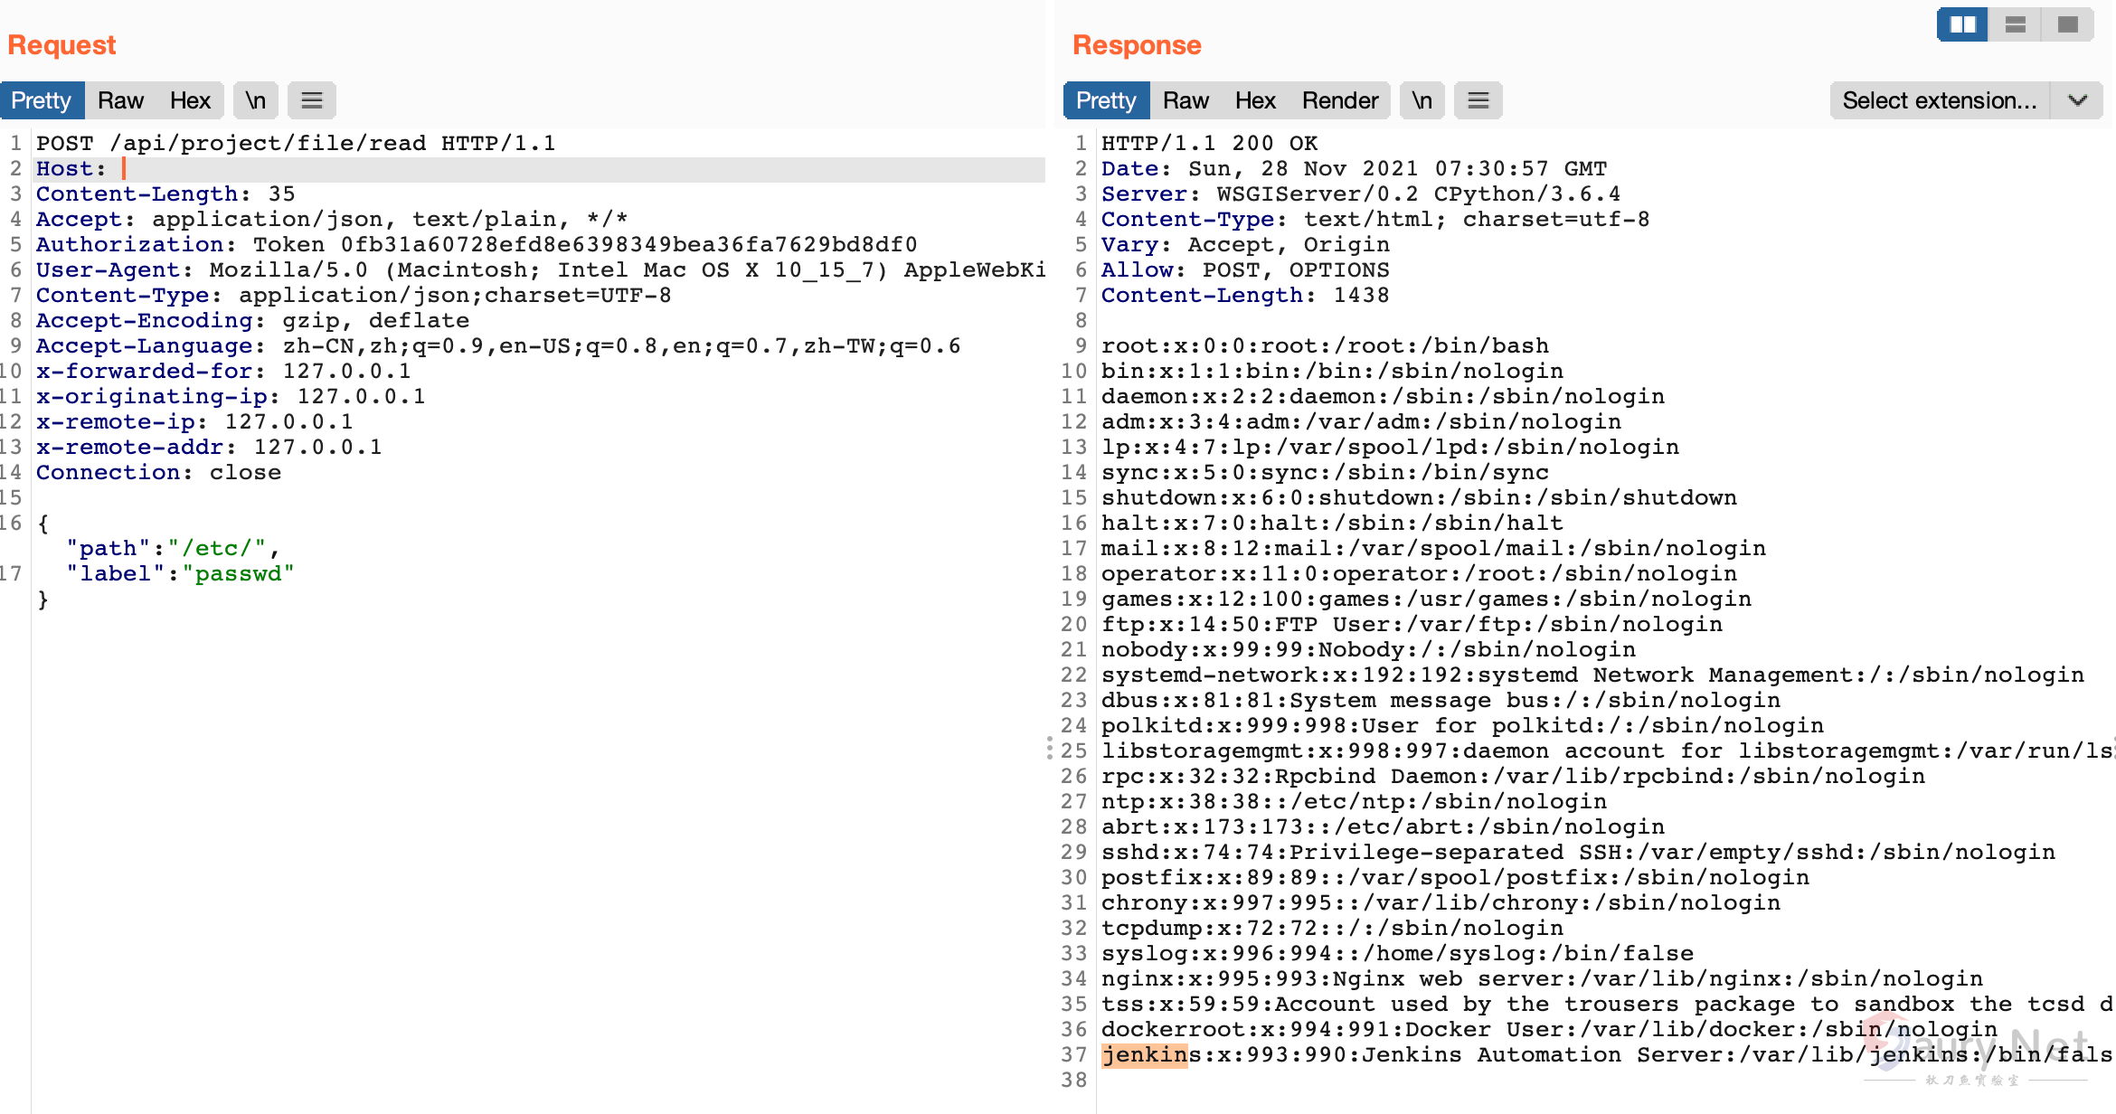
Task: Open Response hamburger options menu
Action: [x=1478, y=100]
